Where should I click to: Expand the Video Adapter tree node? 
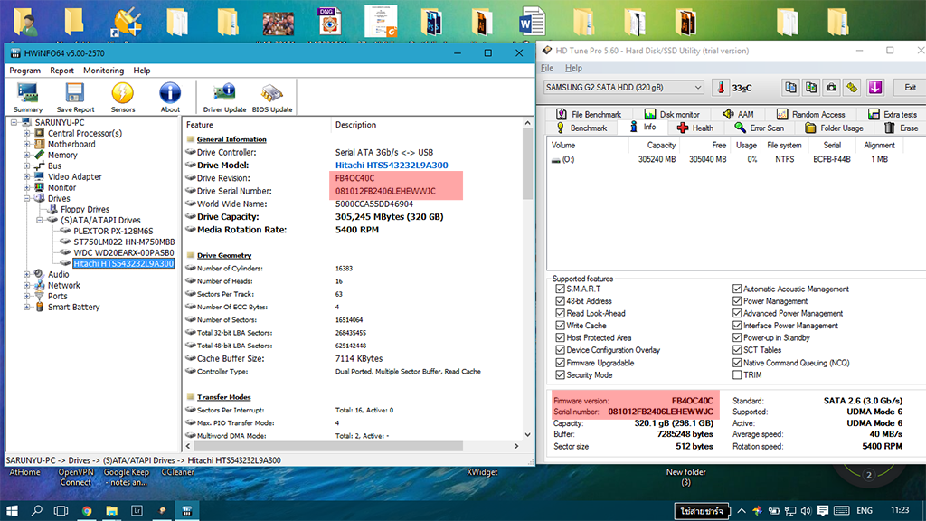26,176
